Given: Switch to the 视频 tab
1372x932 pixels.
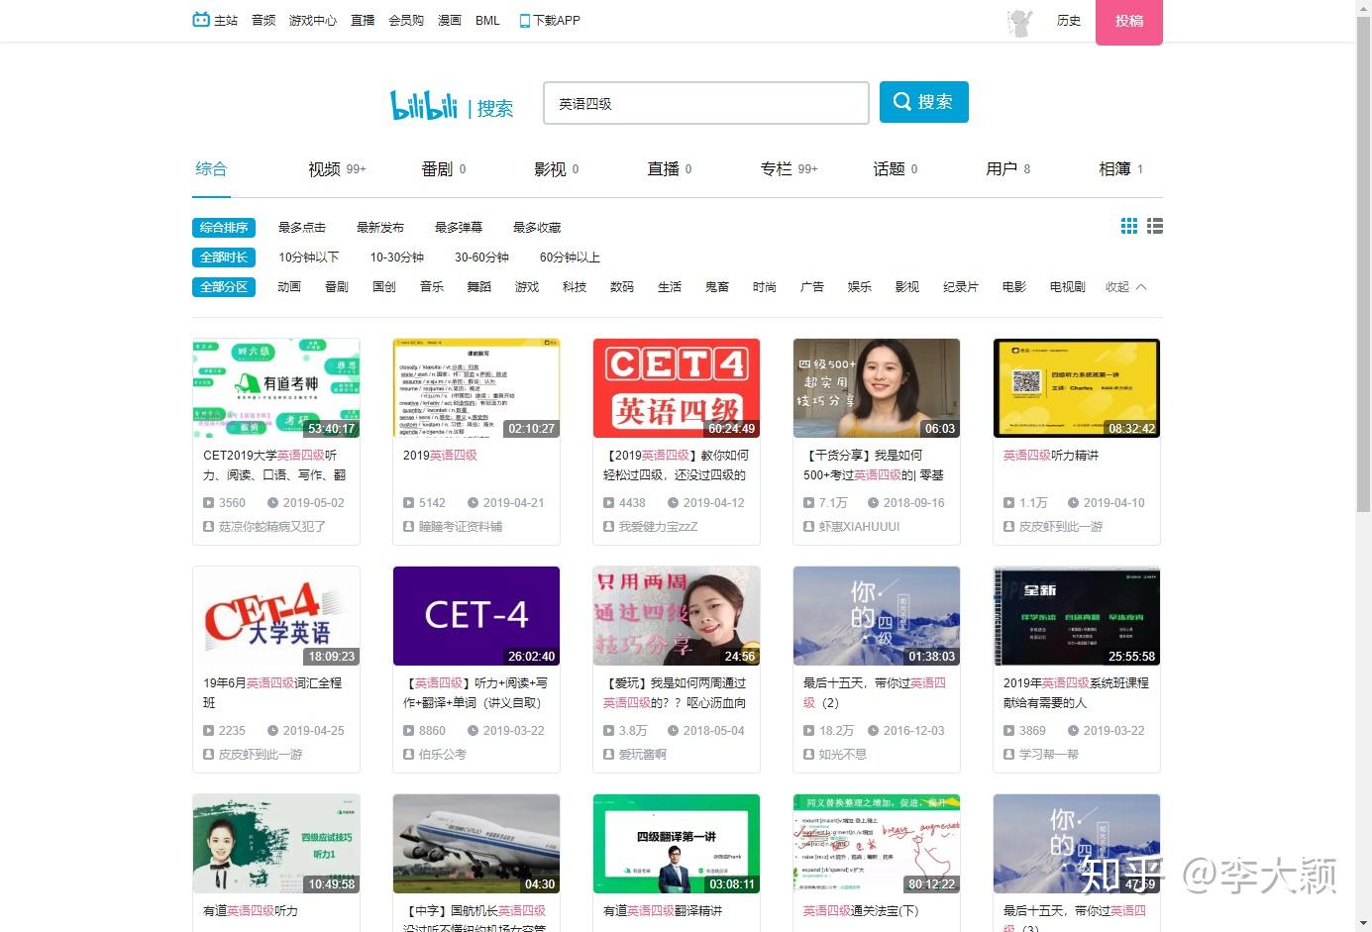Looking at the screenshot, I should tap(337, 169).
